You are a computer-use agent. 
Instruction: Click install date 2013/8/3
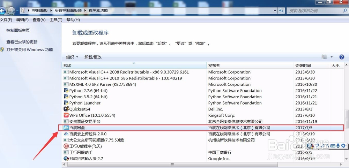(x=304, y=109)
